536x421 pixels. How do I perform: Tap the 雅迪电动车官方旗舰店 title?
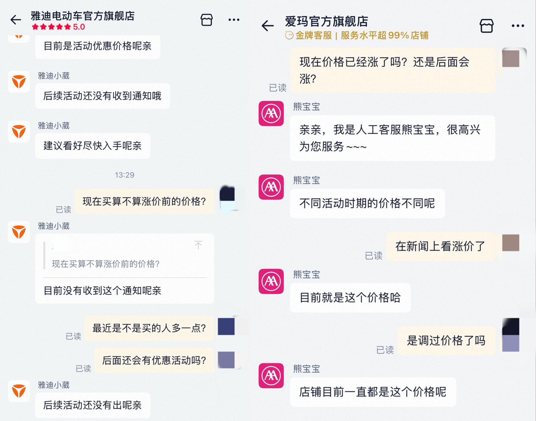(83, 16)
